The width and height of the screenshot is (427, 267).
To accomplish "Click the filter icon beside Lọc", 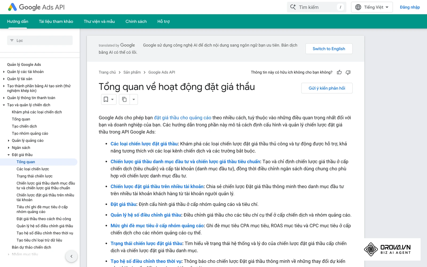I will (12, 41).
